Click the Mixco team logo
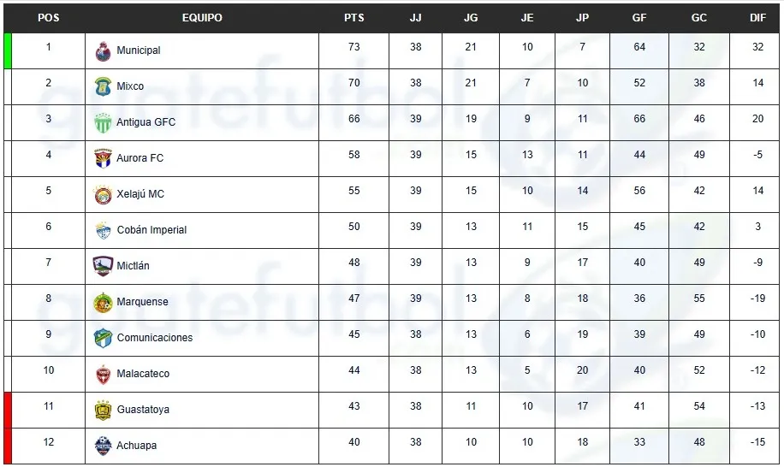Viewport: 784px width, 467px height. [103, 87]
